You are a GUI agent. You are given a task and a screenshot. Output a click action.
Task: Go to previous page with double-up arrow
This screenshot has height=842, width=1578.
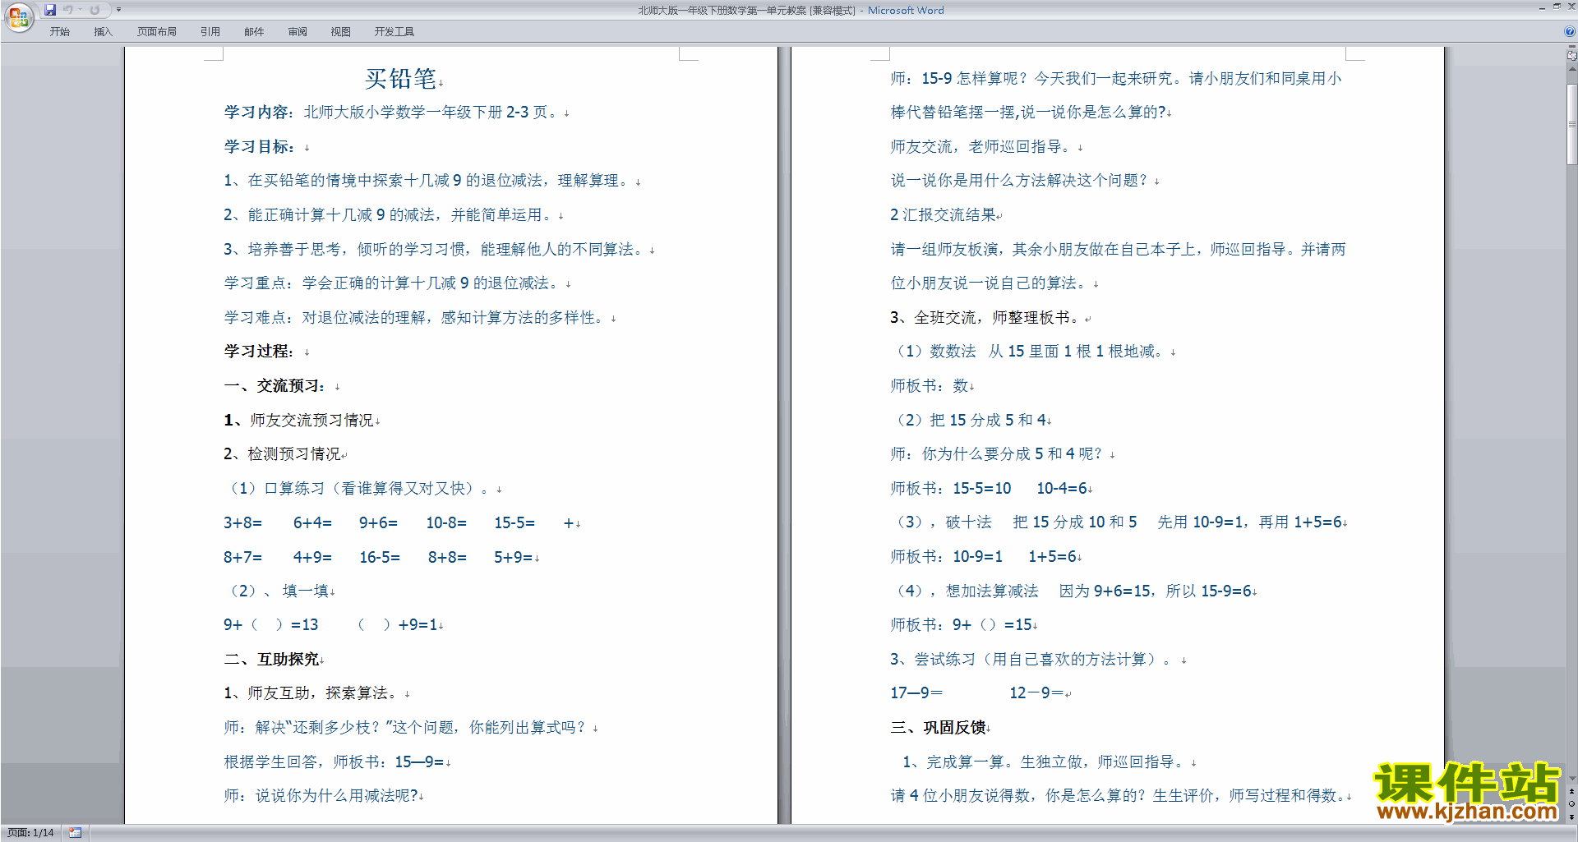[x=1571, y=791]
